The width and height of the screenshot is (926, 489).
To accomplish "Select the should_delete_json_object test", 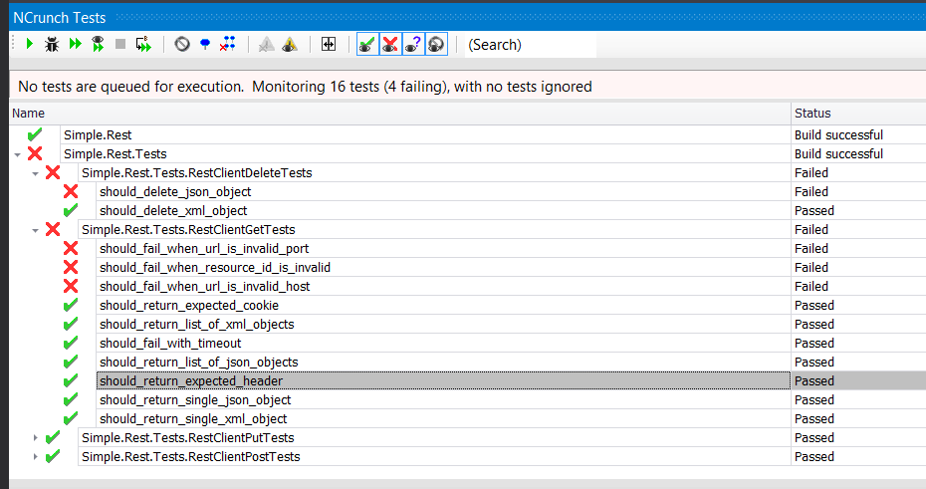I will coord(175,192).
